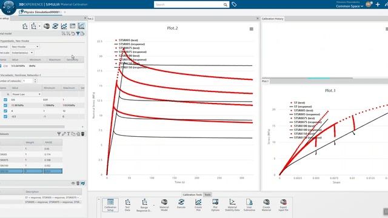Click the plus add icon in top bar

378,4
